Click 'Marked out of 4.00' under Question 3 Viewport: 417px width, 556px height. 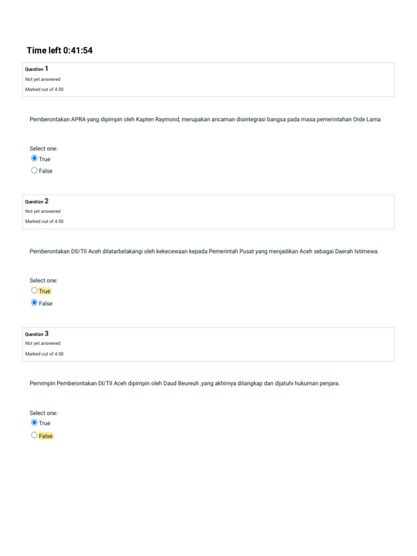44,353
